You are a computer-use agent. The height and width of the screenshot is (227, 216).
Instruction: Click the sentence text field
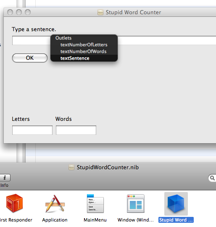[x=114, y=40]
